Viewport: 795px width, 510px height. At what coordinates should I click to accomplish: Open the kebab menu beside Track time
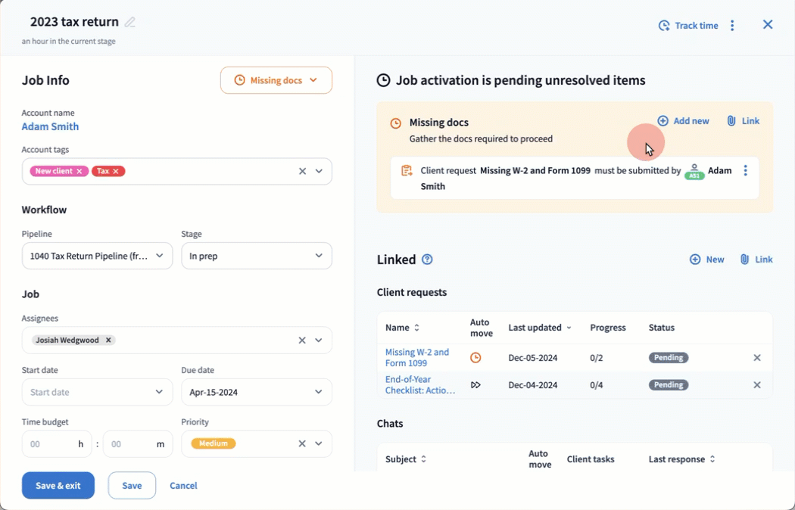[x=732, y=26]
